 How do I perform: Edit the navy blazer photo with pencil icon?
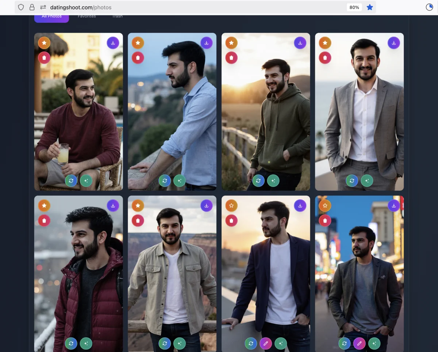coord(266,343)
